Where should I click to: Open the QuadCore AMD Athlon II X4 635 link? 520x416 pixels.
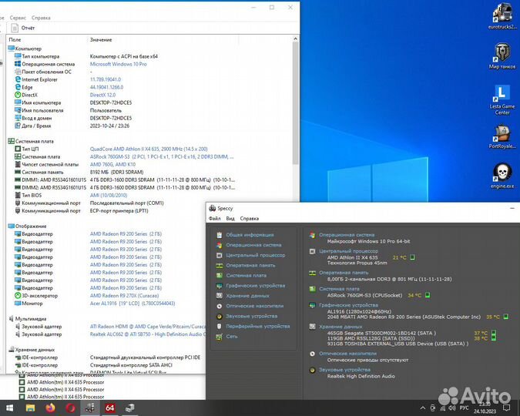[149, 149]
